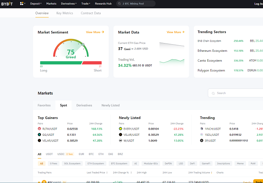Open the Trade dropdown menu
Viewport: 263px width, 183px height.
[x=86, y=3]
